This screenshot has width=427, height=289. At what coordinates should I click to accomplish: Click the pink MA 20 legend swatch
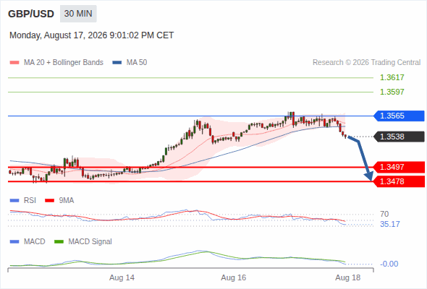(x=14, y=63)
